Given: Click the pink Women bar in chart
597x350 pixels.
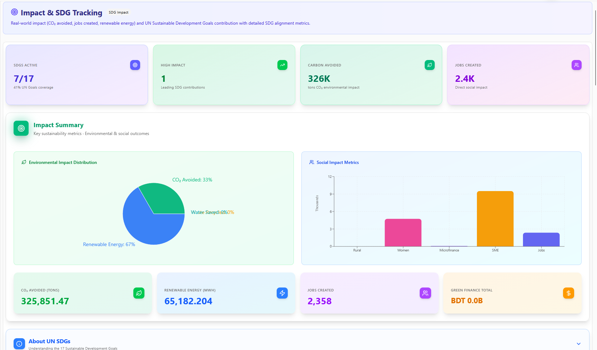Looking at the screenshot, I should (x=403, y=232).
